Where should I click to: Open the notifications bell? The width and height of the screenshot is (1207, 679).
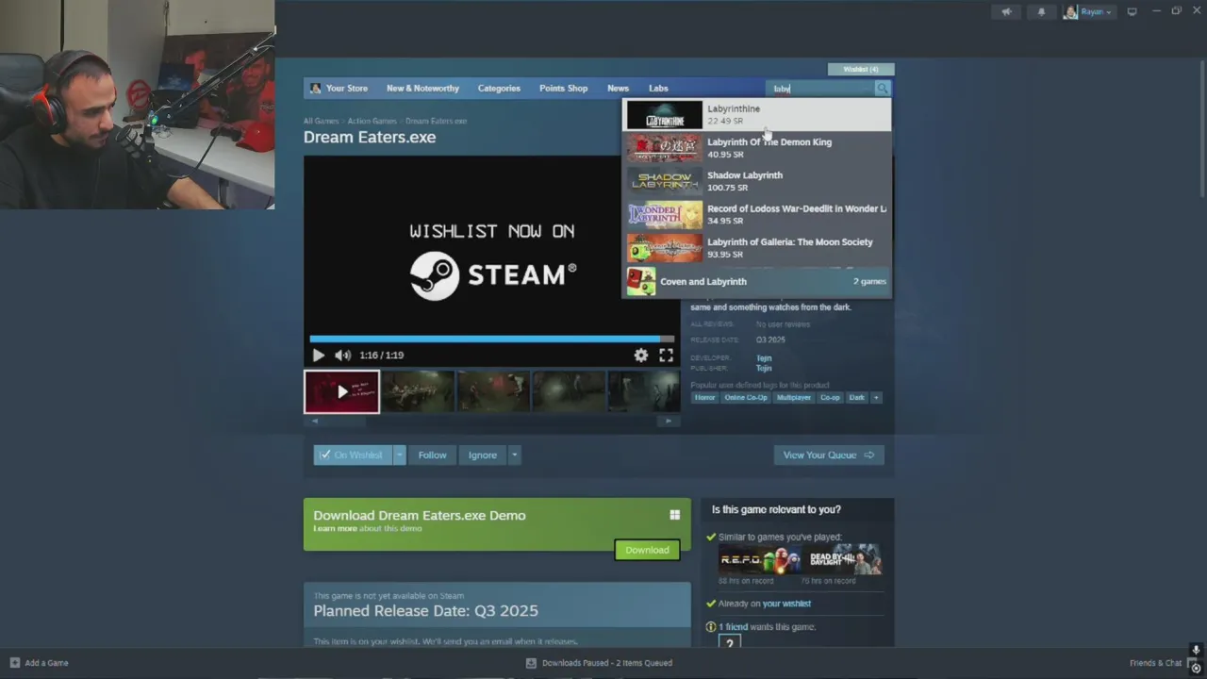1041,11
